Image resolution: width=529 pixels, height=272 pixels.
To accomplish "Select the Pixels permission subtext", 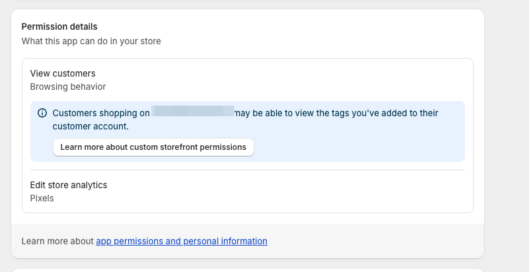I will pyautogui.click(x=42, y=198).
